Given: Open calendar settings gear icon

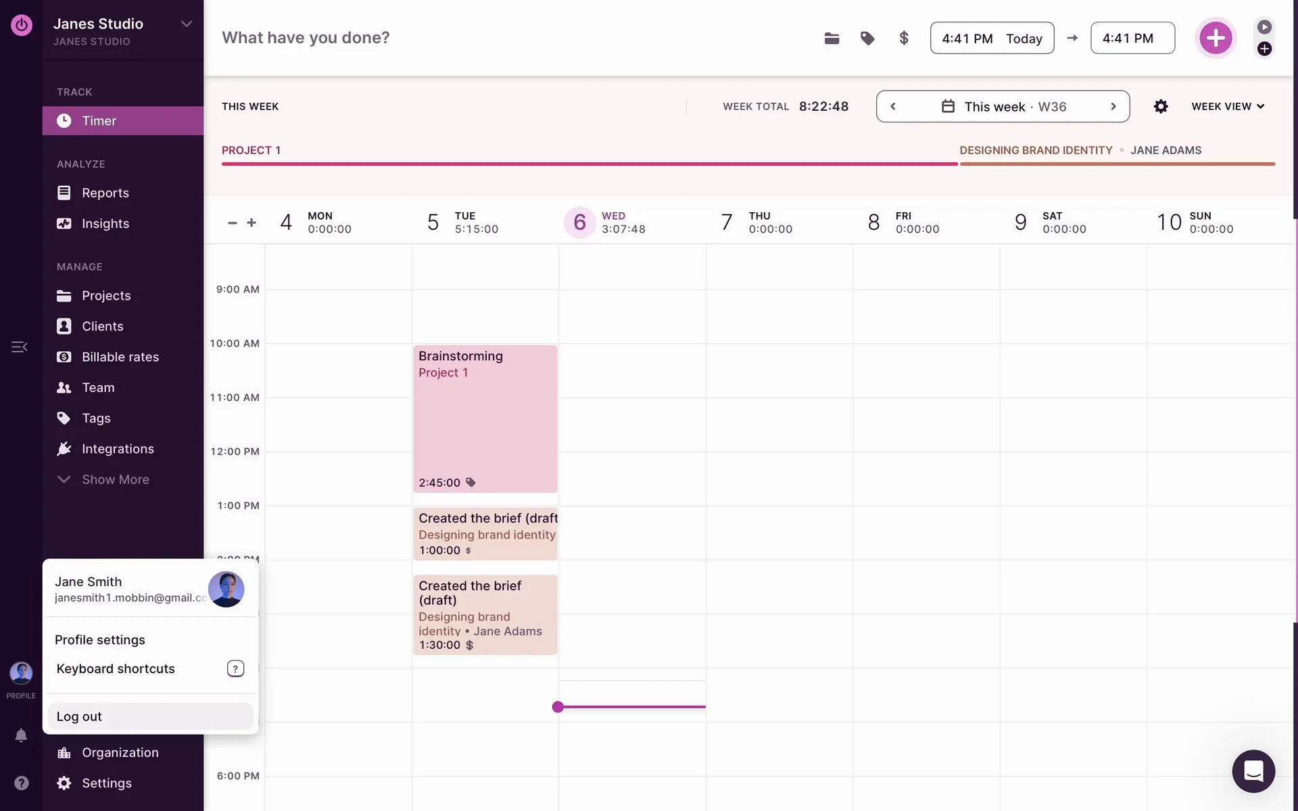Looking at the screenshot, I should click(1161, 107).
